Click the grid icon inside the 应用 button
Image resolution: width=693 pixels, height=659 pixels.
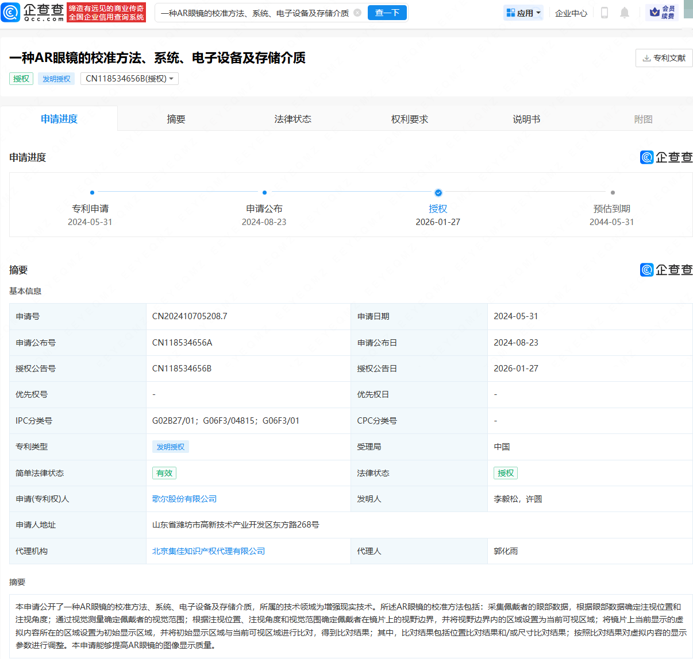[510, 12]
